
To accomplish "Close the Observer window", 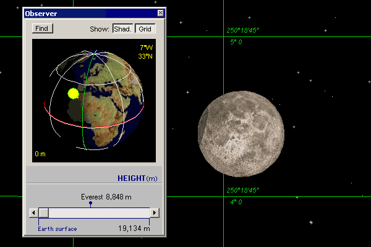I will coord(160,13).
